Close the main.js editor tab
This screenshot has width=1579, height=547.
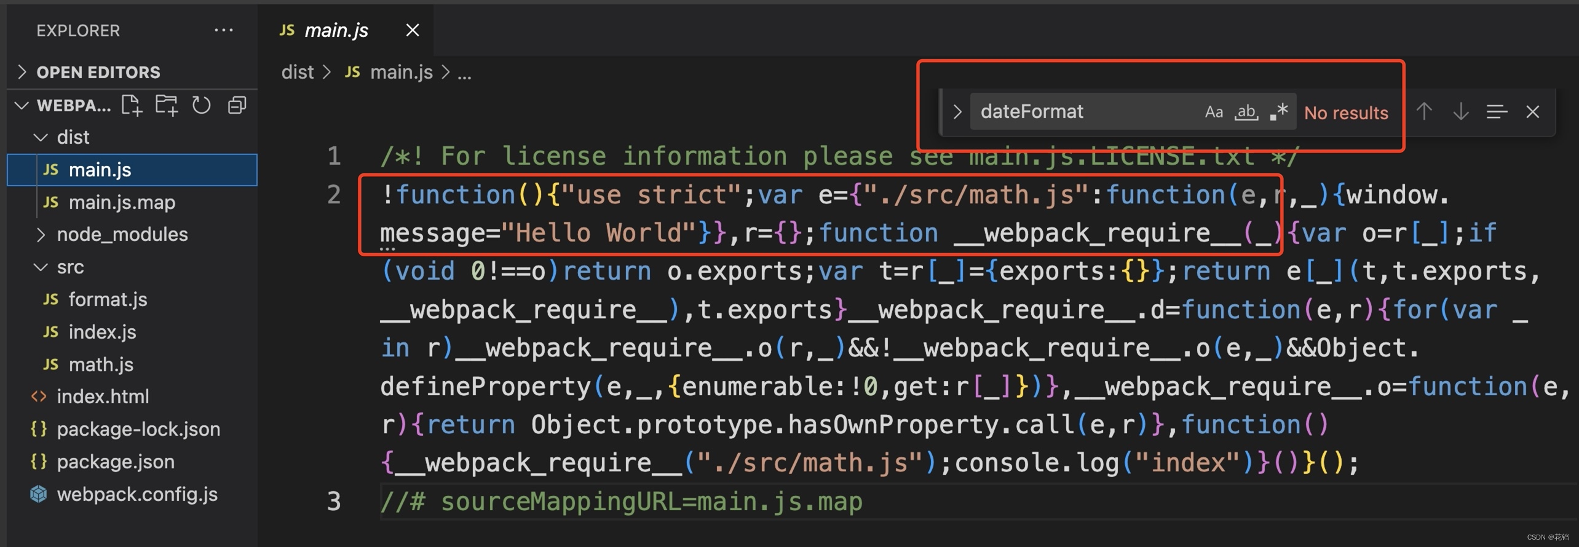pyautogui.click(x=413, y=30)
